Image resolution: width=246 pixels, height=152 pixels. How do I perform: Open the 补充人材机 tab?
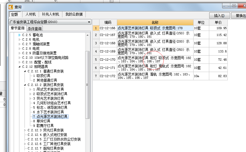click(x=50, y=14)
